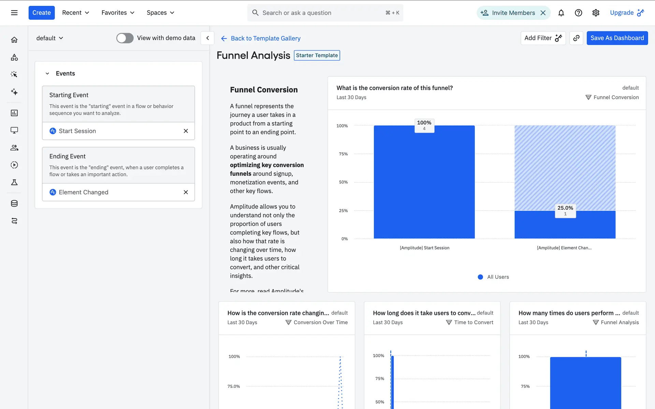The width and height of the screenshot is (655, 409).
Task: Open the default project dropdown
Action: pos(50,38)
